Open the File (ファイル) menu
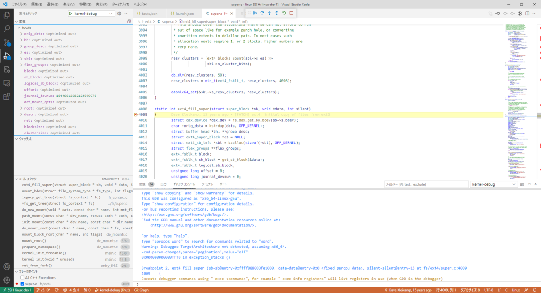The image size is (541, 293). (x=19, y=4)
